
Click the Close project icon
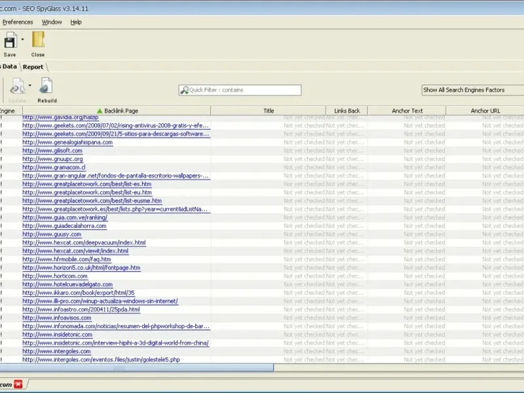tap(38, 40)
